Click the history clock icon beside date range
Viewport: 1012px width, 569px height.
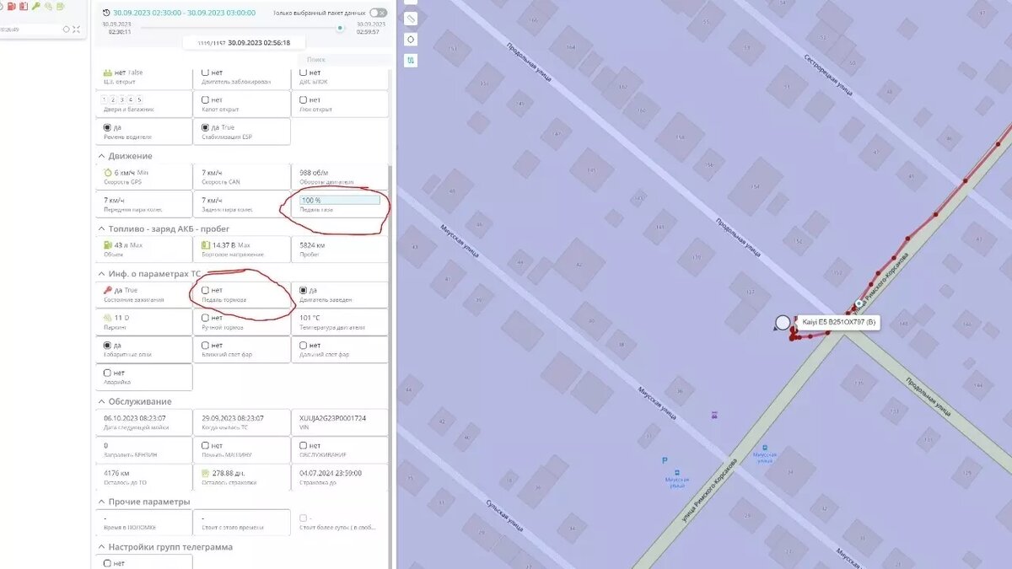[x=105, y=13]
